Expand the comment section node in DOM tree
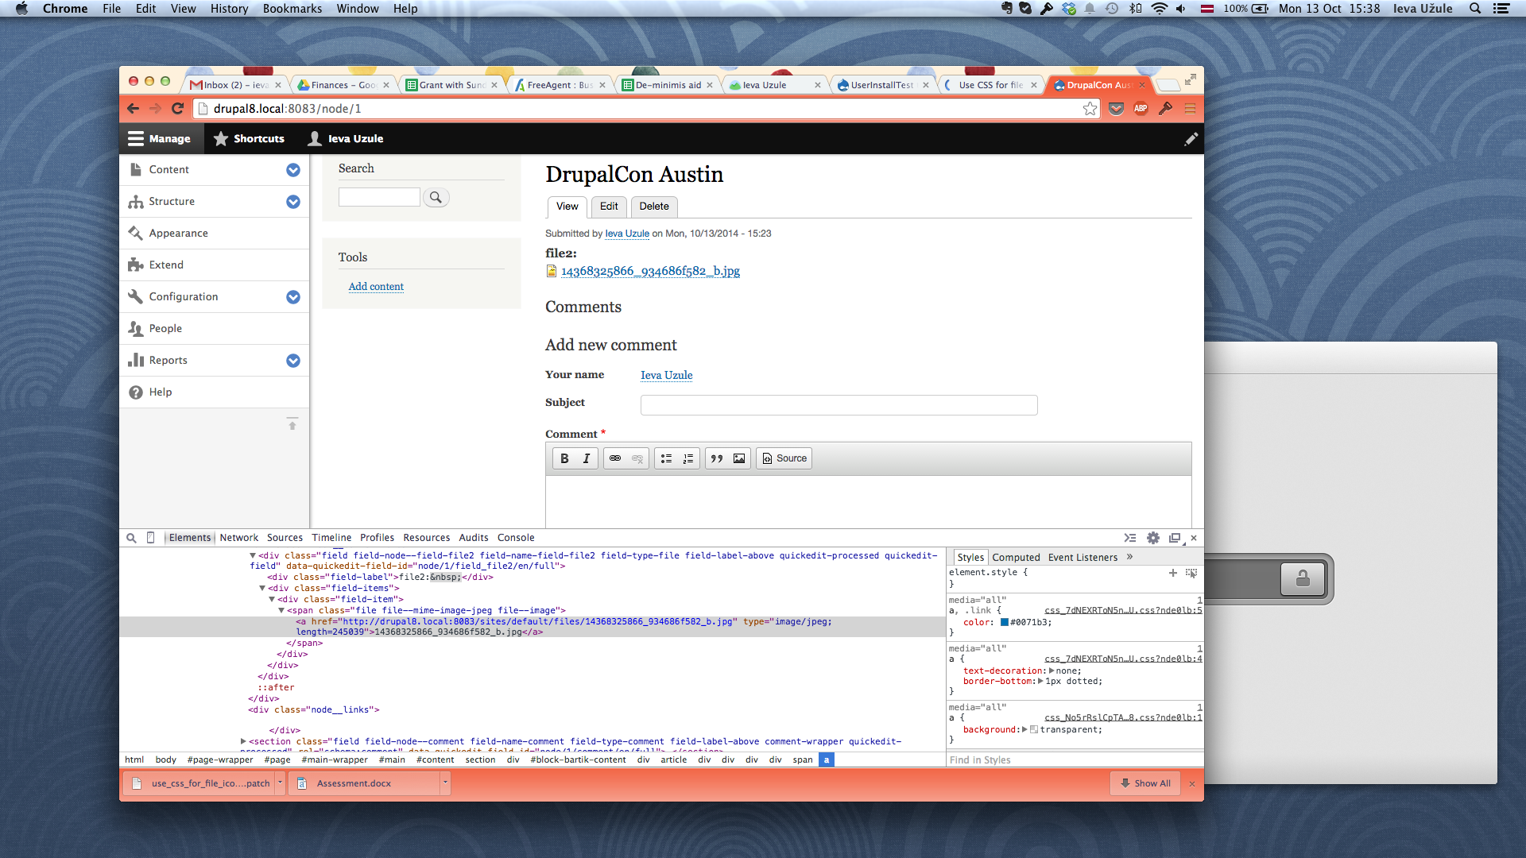This screenshot has height=858, width=1526. point(243,741)
